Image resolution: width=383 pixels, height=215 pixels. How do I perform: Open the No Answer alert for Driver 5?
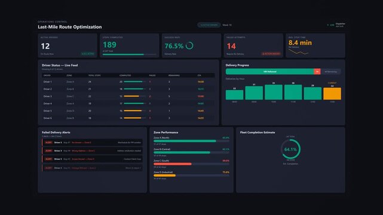coord(93,142)
